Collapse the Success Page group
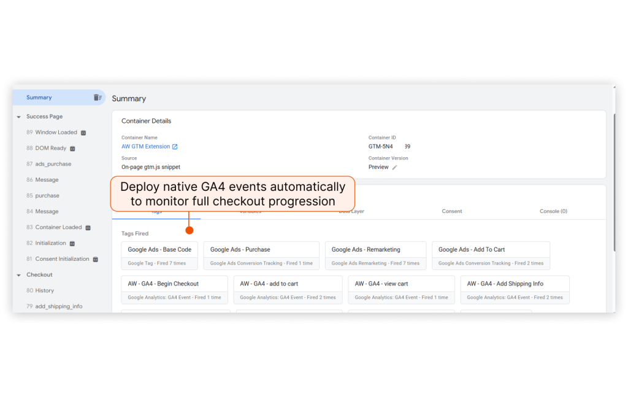This screenshot has width=628, height=399. [19, 117]
